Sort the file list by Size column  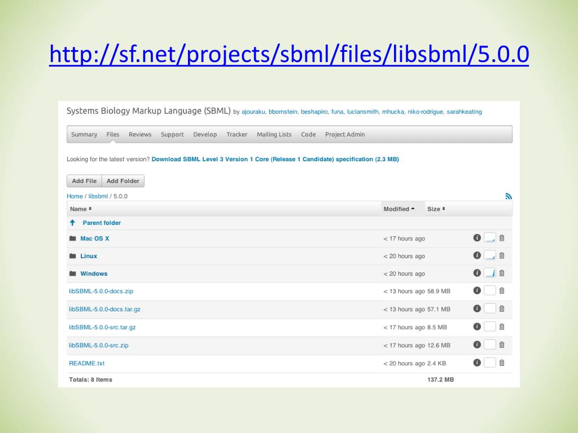tap(436, 209)
